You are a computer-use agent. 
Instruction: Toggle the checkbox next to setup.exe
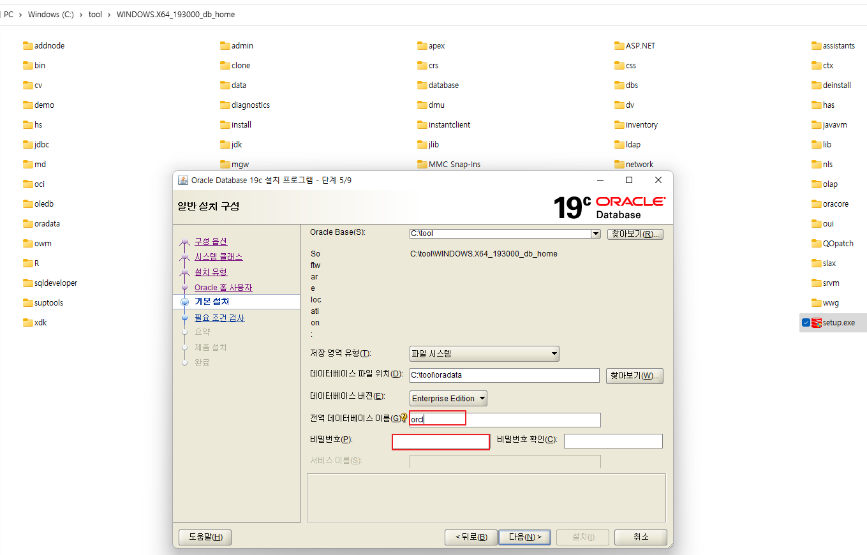click(x=806, y=323)
